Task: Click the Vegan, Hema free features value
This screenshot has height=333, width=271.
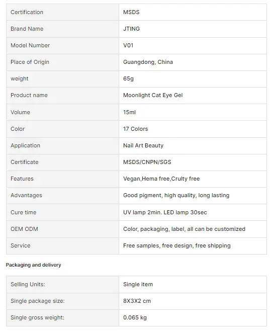Action: (161, 179)
